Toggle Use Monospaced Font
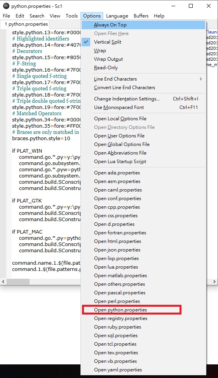Image resolution: width=218 pixels, height=378 pixels. point(143,107)
